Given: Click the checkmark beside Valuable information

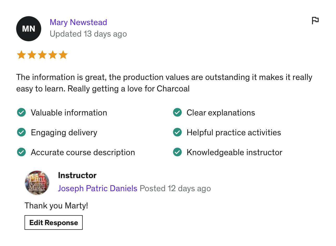Looking at the screenshot, I should 21,113.
